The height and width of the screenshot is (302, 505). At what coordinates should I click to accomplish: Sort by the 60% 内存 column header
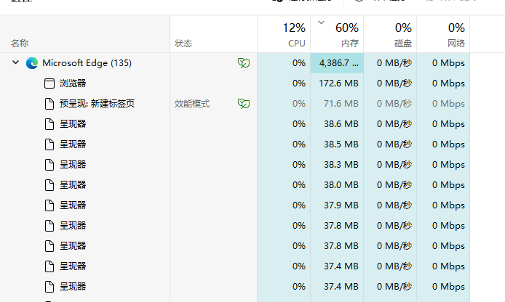(x=337, y=34)
